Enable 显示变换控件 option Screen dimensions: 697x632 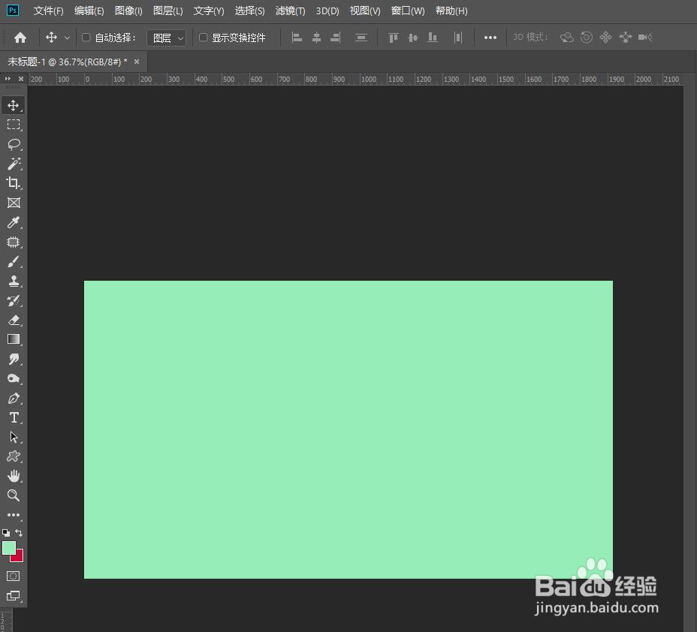[x=203, y=37]
